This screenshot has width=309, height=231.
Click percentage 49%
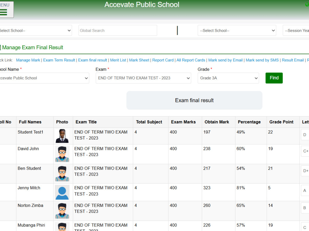click(x=241, y=132)
